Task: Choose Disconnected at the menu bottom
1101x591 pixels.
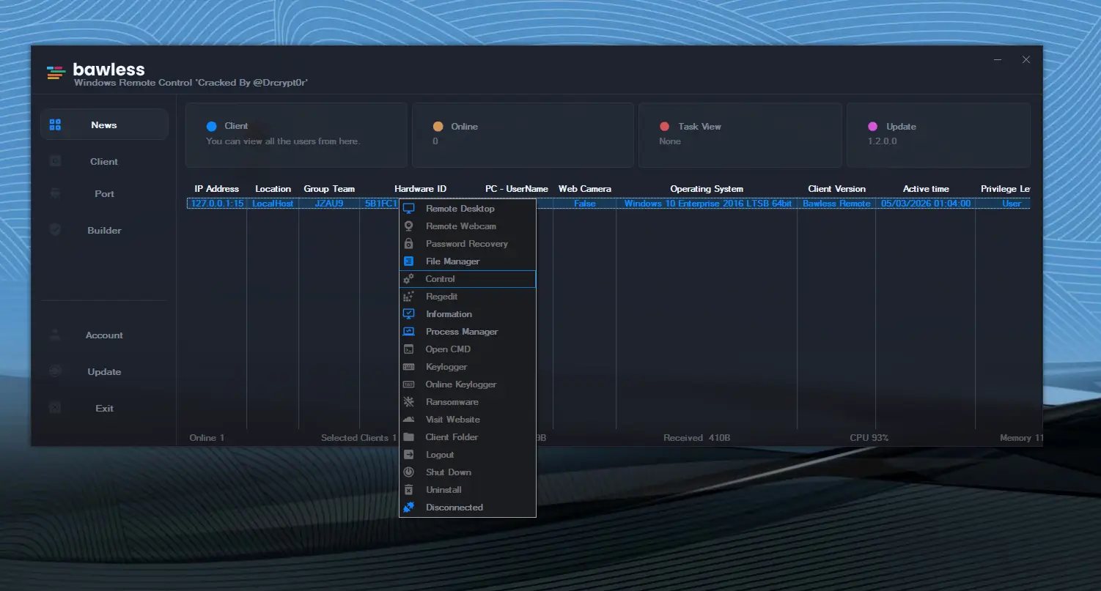Action: click(x=454, y=508)
